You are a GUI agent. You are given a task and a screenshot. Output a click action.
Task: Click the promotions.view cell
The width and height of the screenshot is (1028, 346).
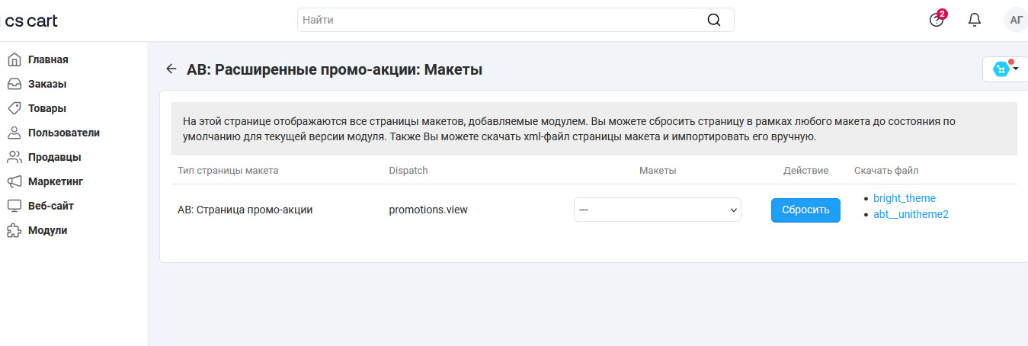click(x=428, y=210)
